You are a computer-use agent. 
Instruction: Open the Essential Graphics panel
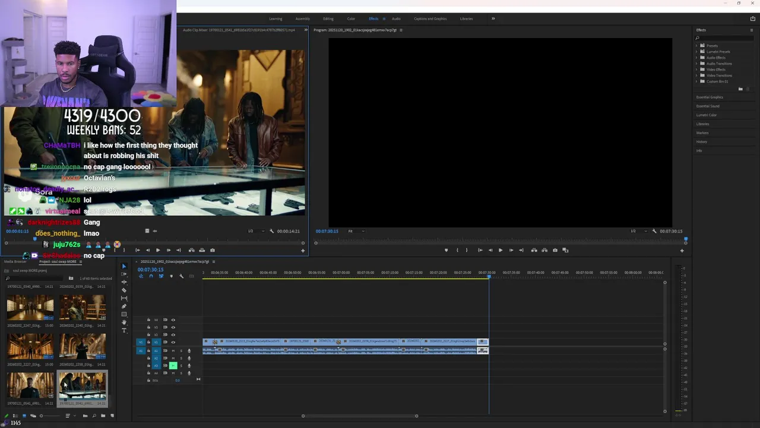click(x=710, y=97)
